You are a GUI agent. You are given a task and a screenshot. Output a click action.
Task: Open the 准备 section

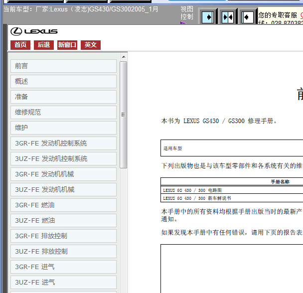click(64, 97)
